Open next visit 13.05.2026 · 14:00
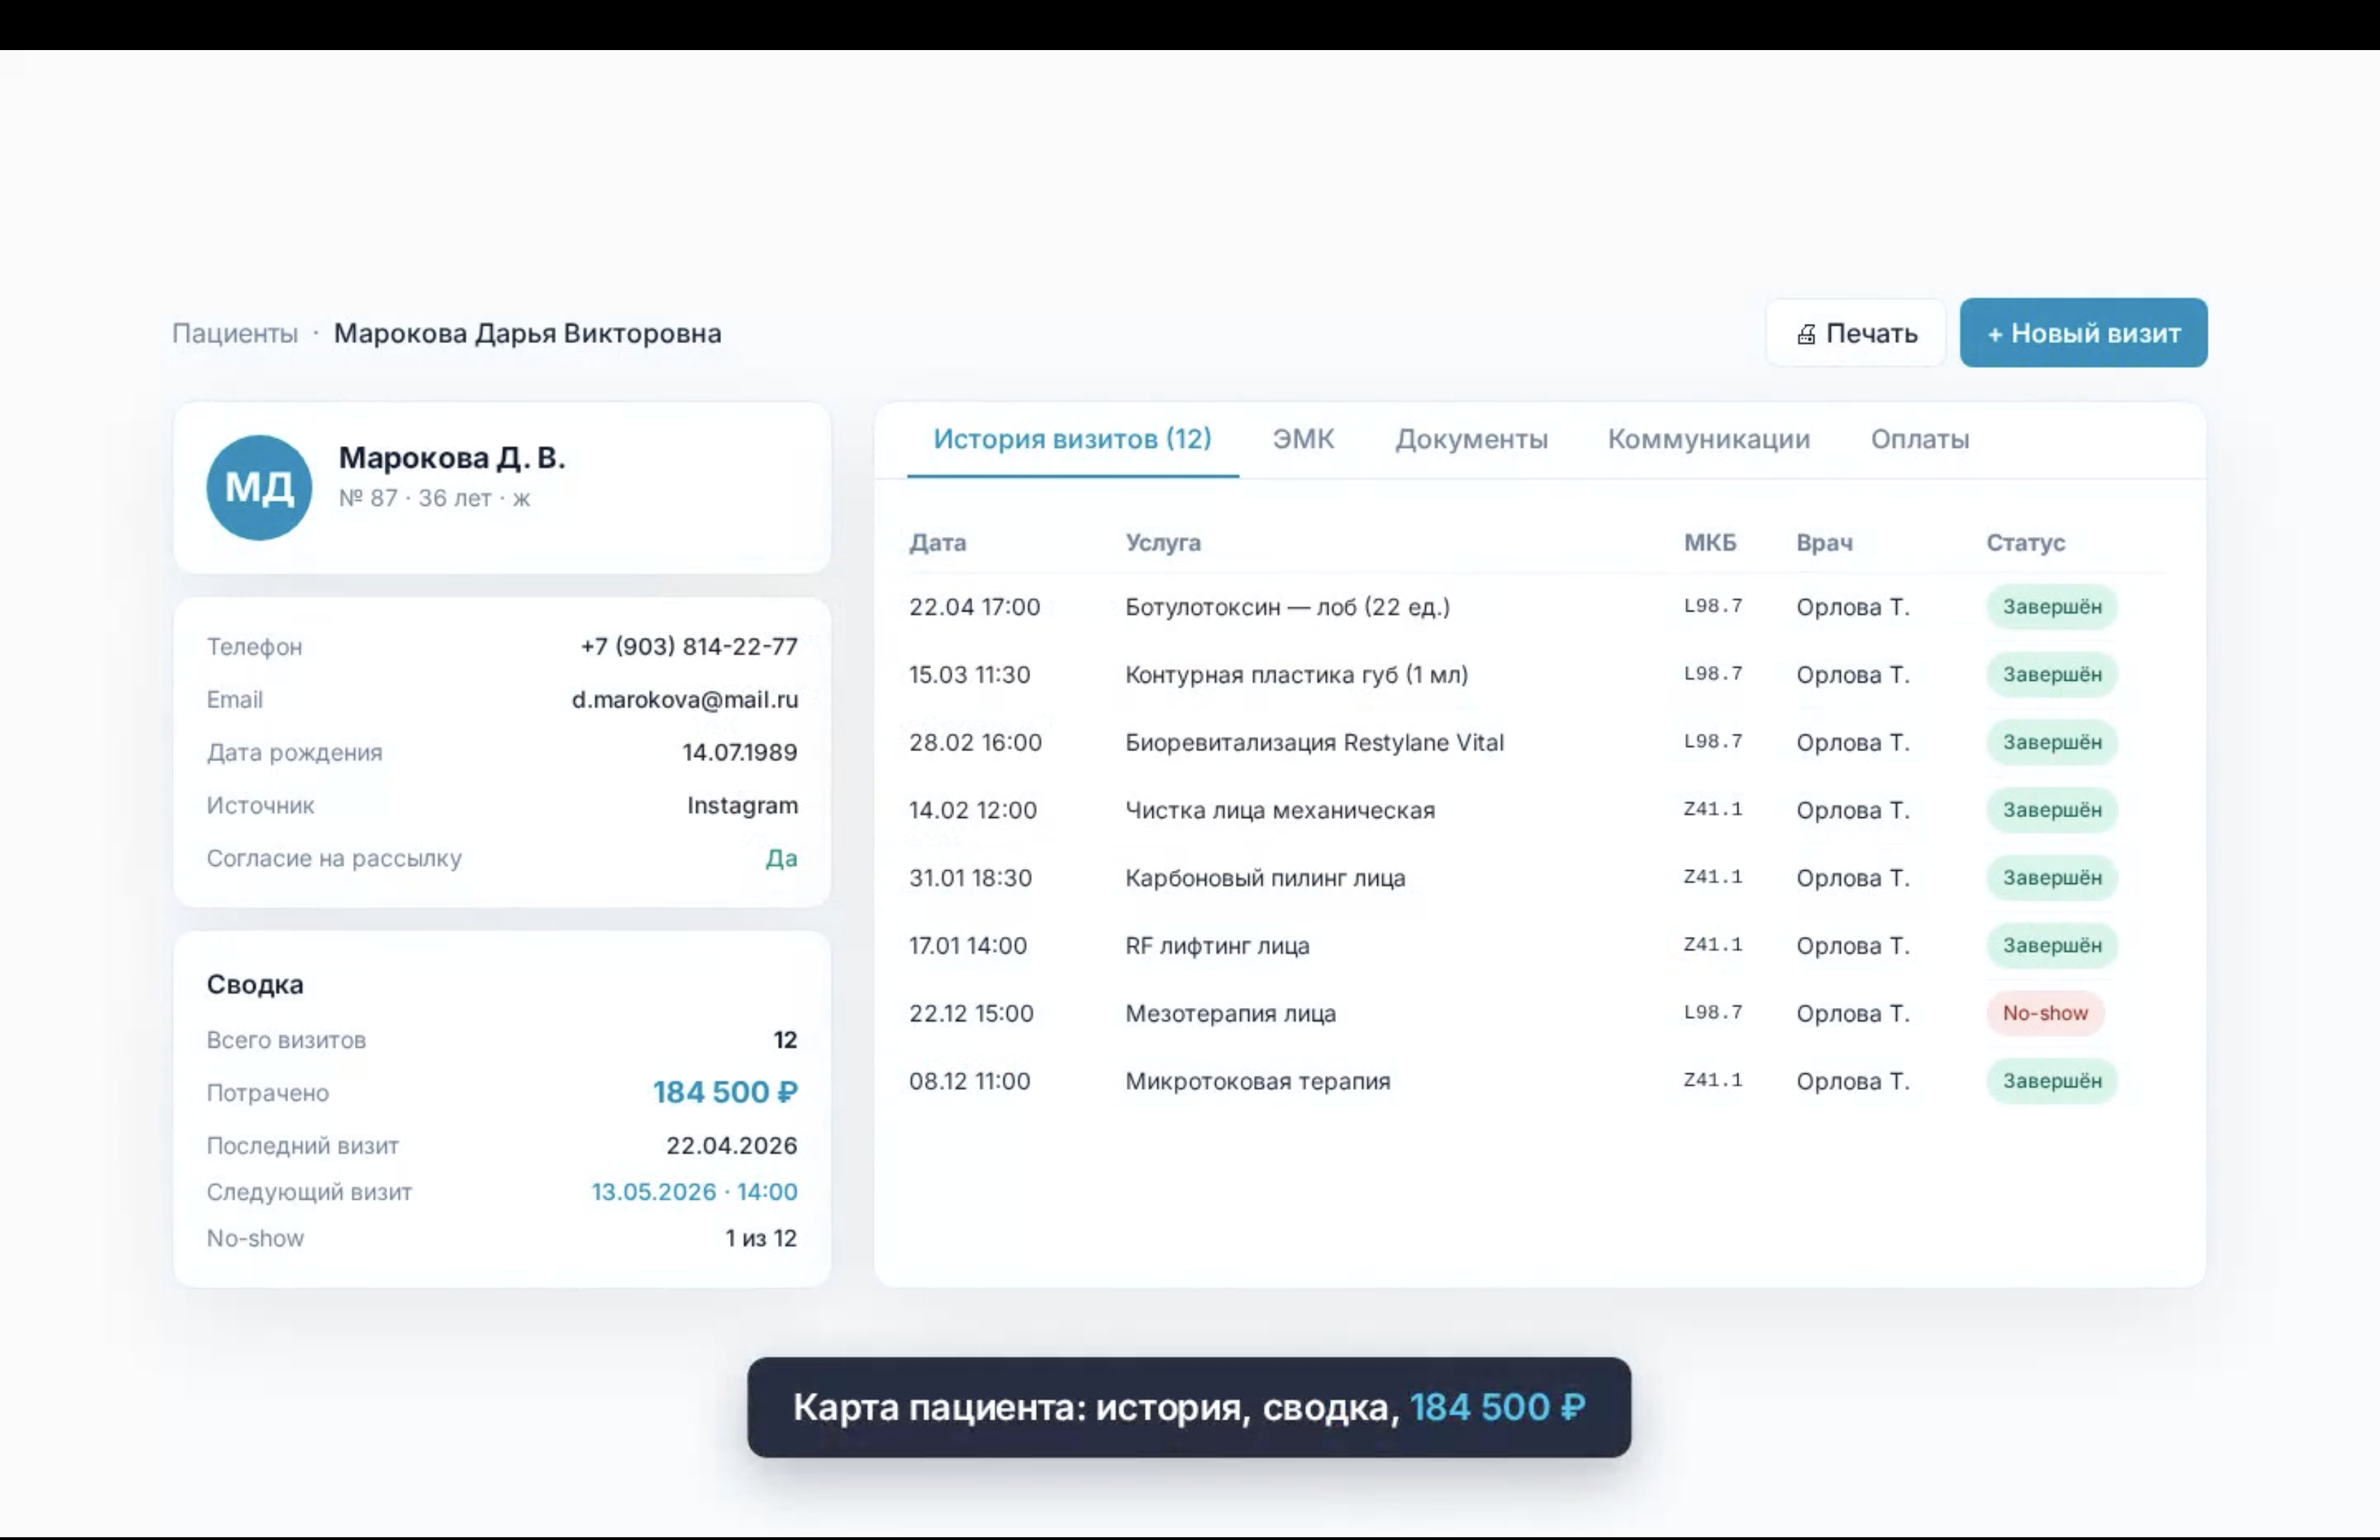The width and height of the screenshot is (2380, 1540). (x=695, y=1192)
